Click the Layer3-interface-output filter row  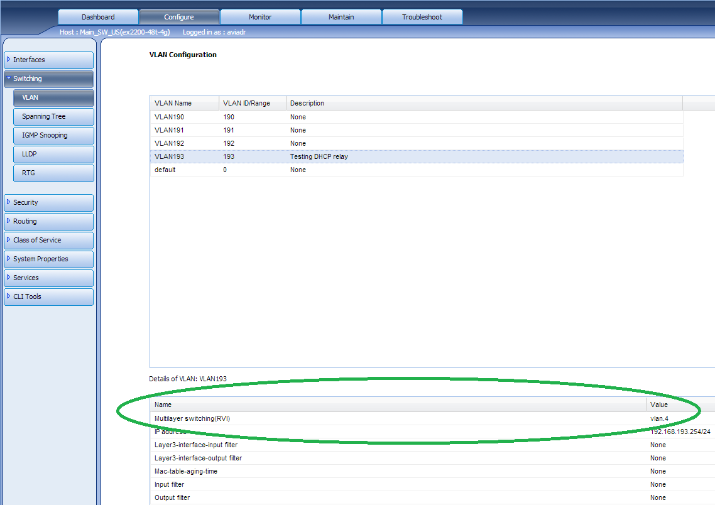tap(432, 458)
